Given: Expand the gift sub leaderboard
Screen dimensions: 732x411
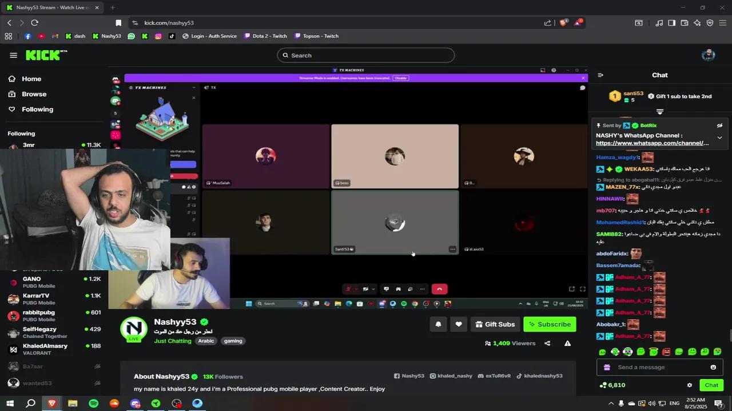Looking at the screenshot, I should 659,111.
